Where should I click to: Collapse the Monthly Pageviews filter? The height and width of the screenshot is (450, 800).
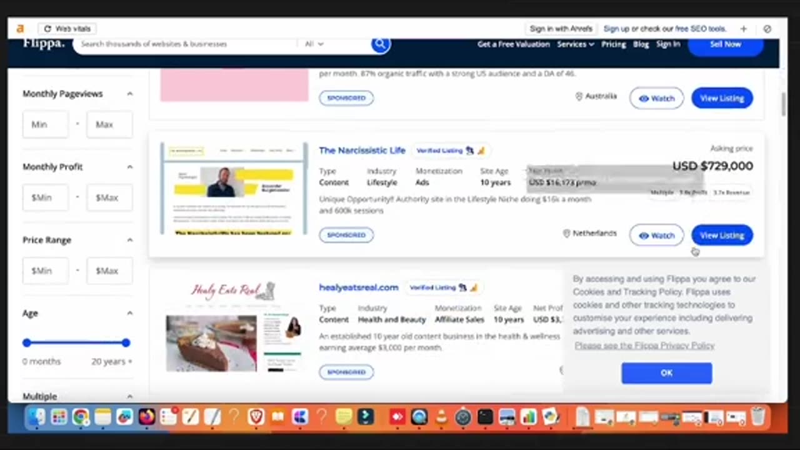click(129, 94)
